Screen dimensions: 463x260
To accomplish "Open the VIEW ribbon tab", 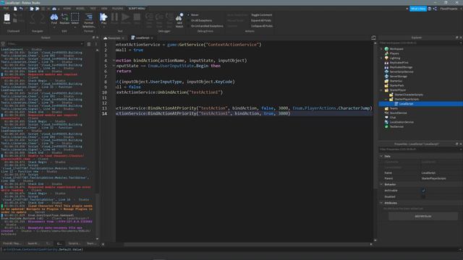I will (x=104, y=9).
